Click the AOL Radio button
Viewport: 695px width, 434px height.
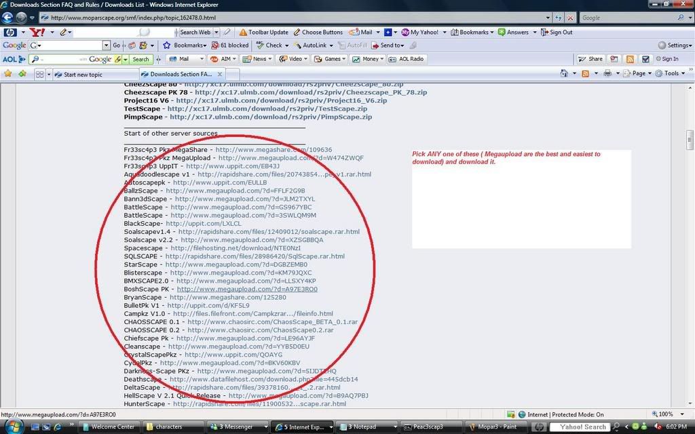407,59
